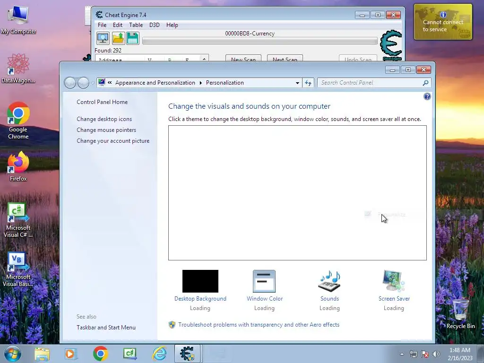Click Next Scan in Cheat Engine
This screenshot has height=363, width=484.
(285, 58)
